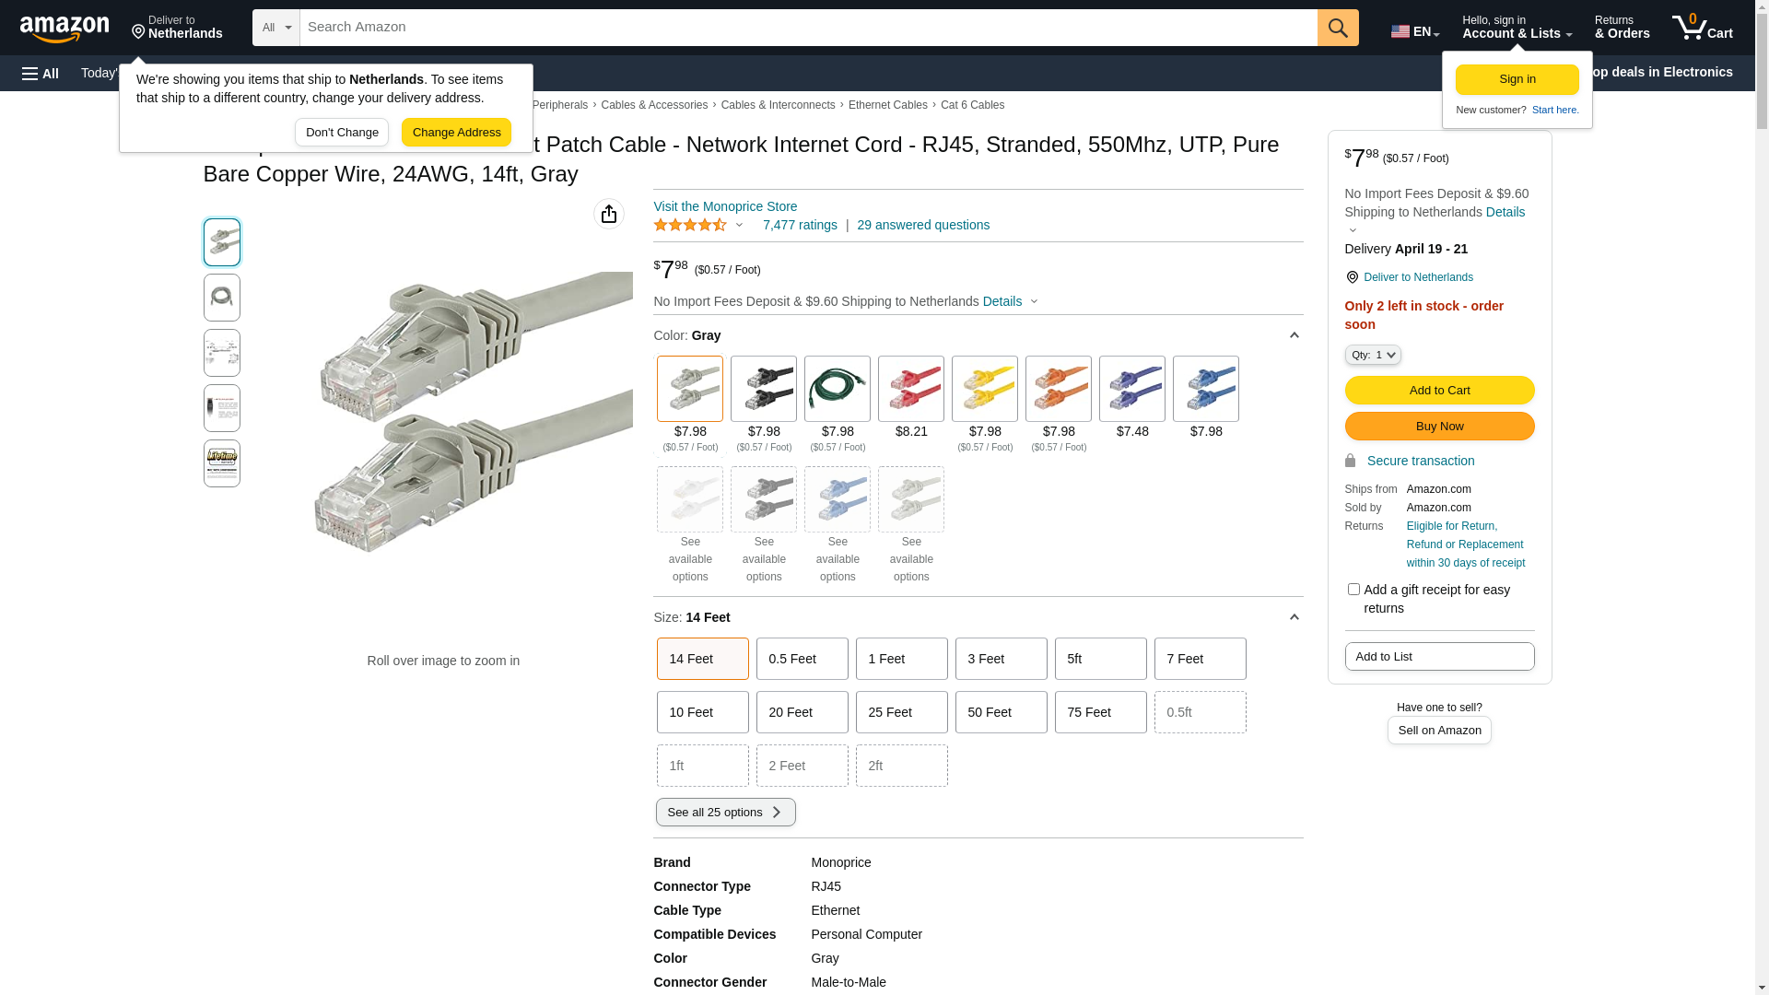Open the Qty quantity dropdown

1372,355
